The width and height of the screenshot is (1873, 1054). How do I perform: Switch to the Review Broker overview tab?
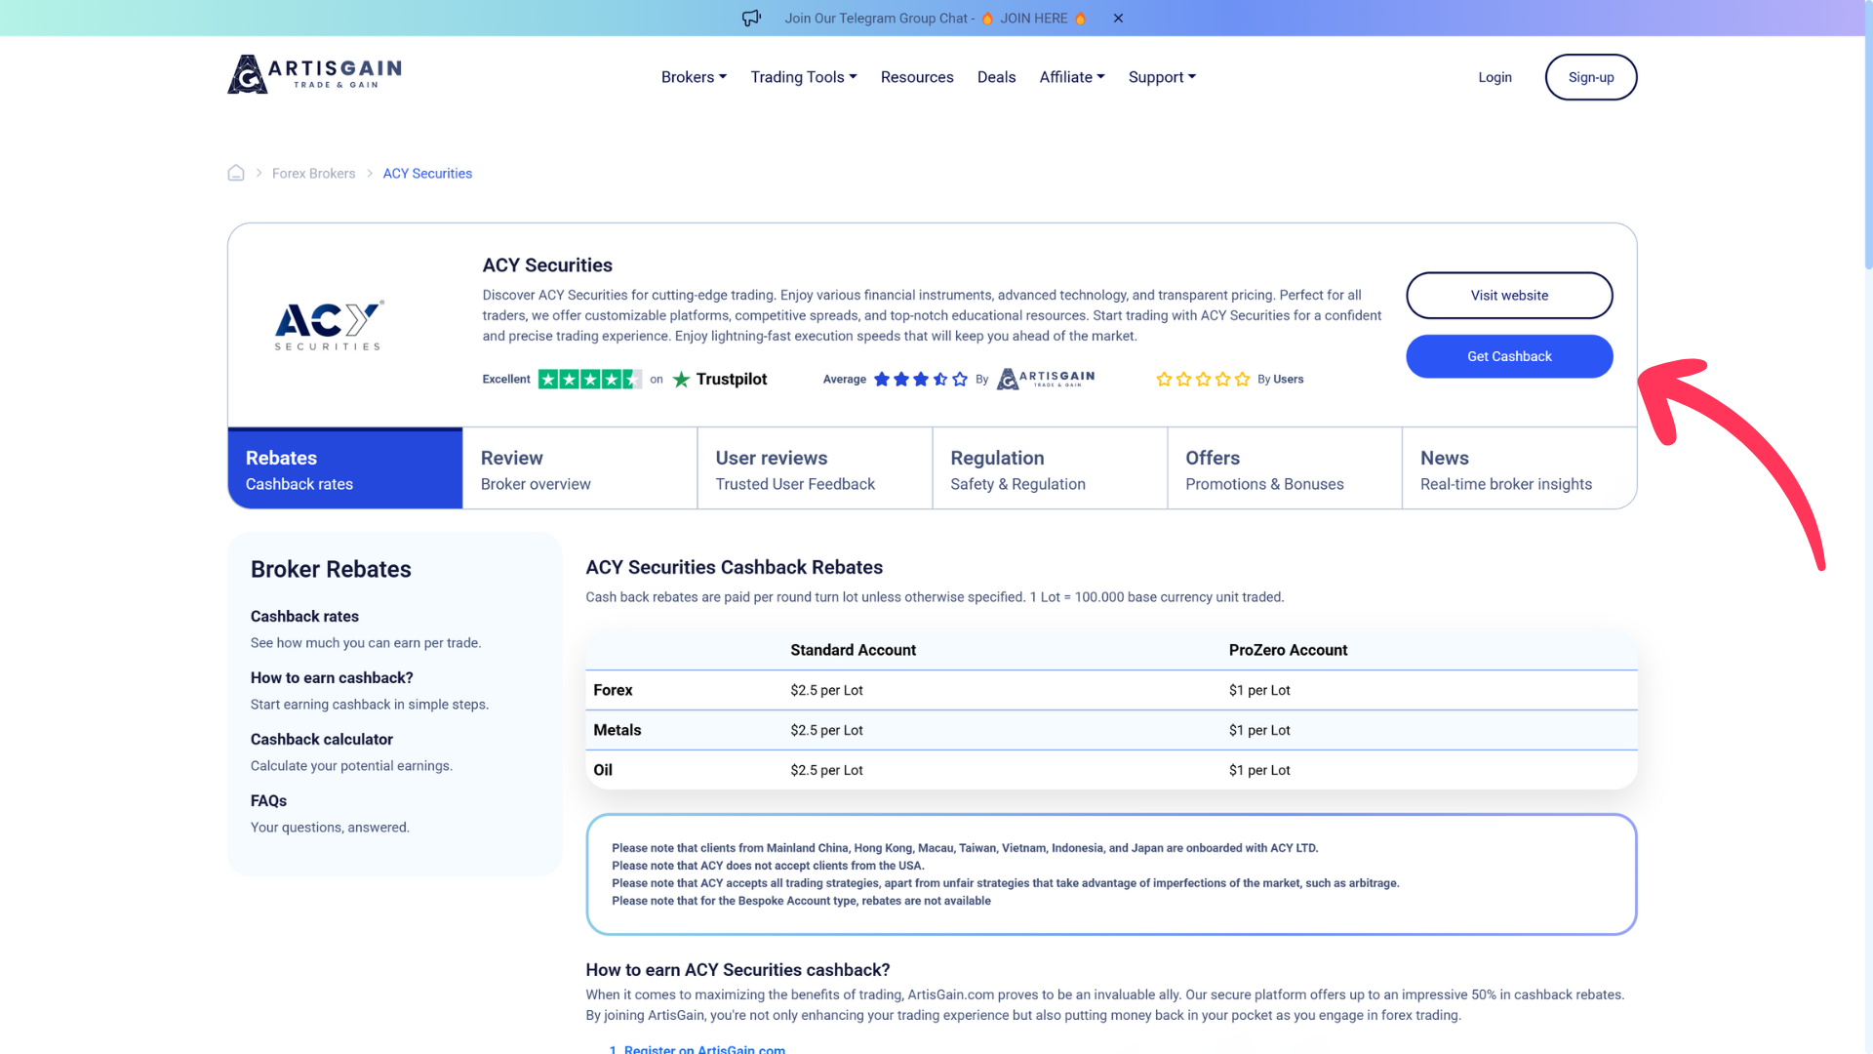pos(580,468)
